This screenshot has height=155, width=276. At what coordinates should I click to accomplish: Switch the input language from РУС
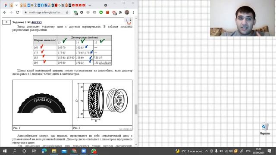click(x=248, y=151)
